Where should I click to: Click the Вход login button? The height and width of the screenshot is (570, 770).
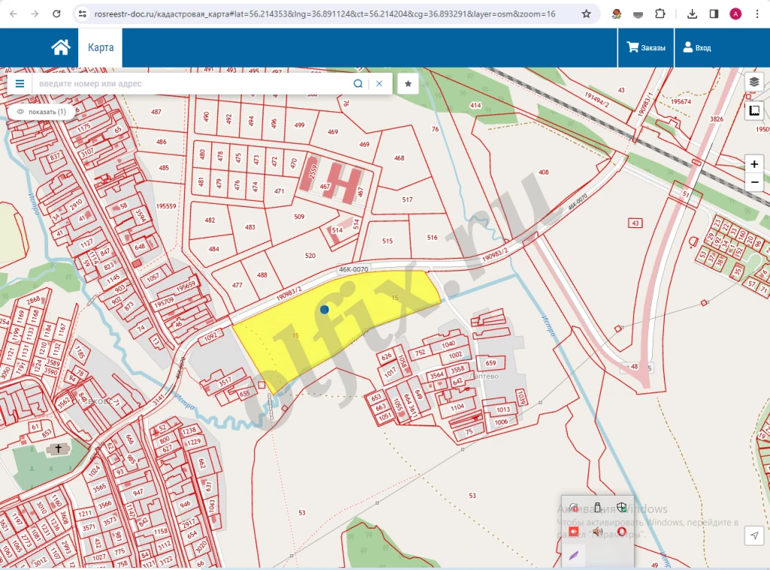pos(696,47)
